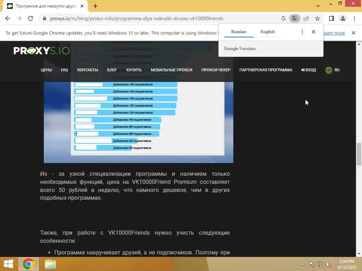Screen dimensions: 362x271
Task: Open a new browser tab
Action: 95,6
